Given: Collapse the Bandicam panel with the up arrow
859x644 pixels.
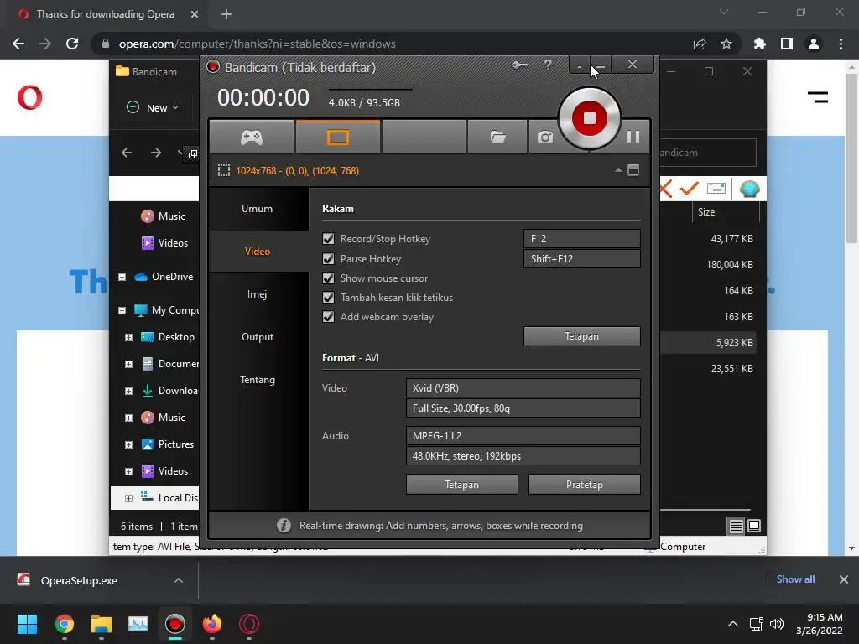Looking at the screenshot, I should [x=618, y=170].
